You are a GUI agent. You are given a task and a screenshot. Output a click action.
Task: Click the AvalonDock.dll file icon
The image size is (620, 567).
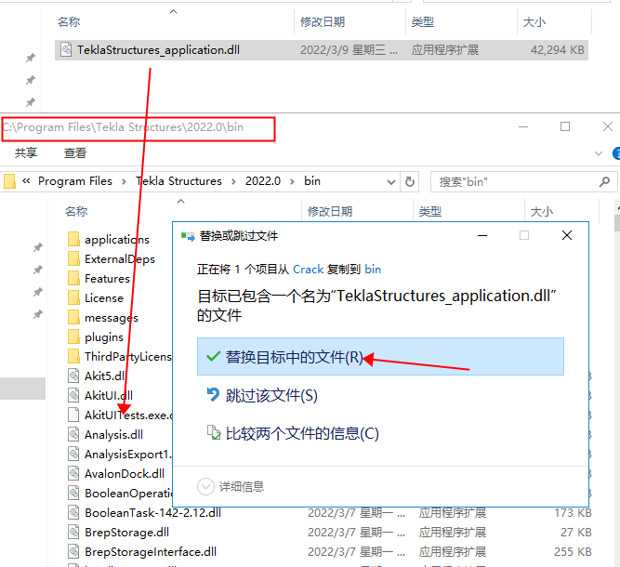pyautogui.click(x=73, y=473)
